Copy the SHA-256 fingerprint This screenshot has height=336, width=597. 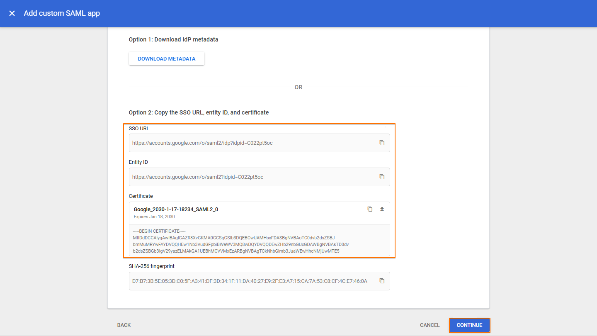[382, 281]
